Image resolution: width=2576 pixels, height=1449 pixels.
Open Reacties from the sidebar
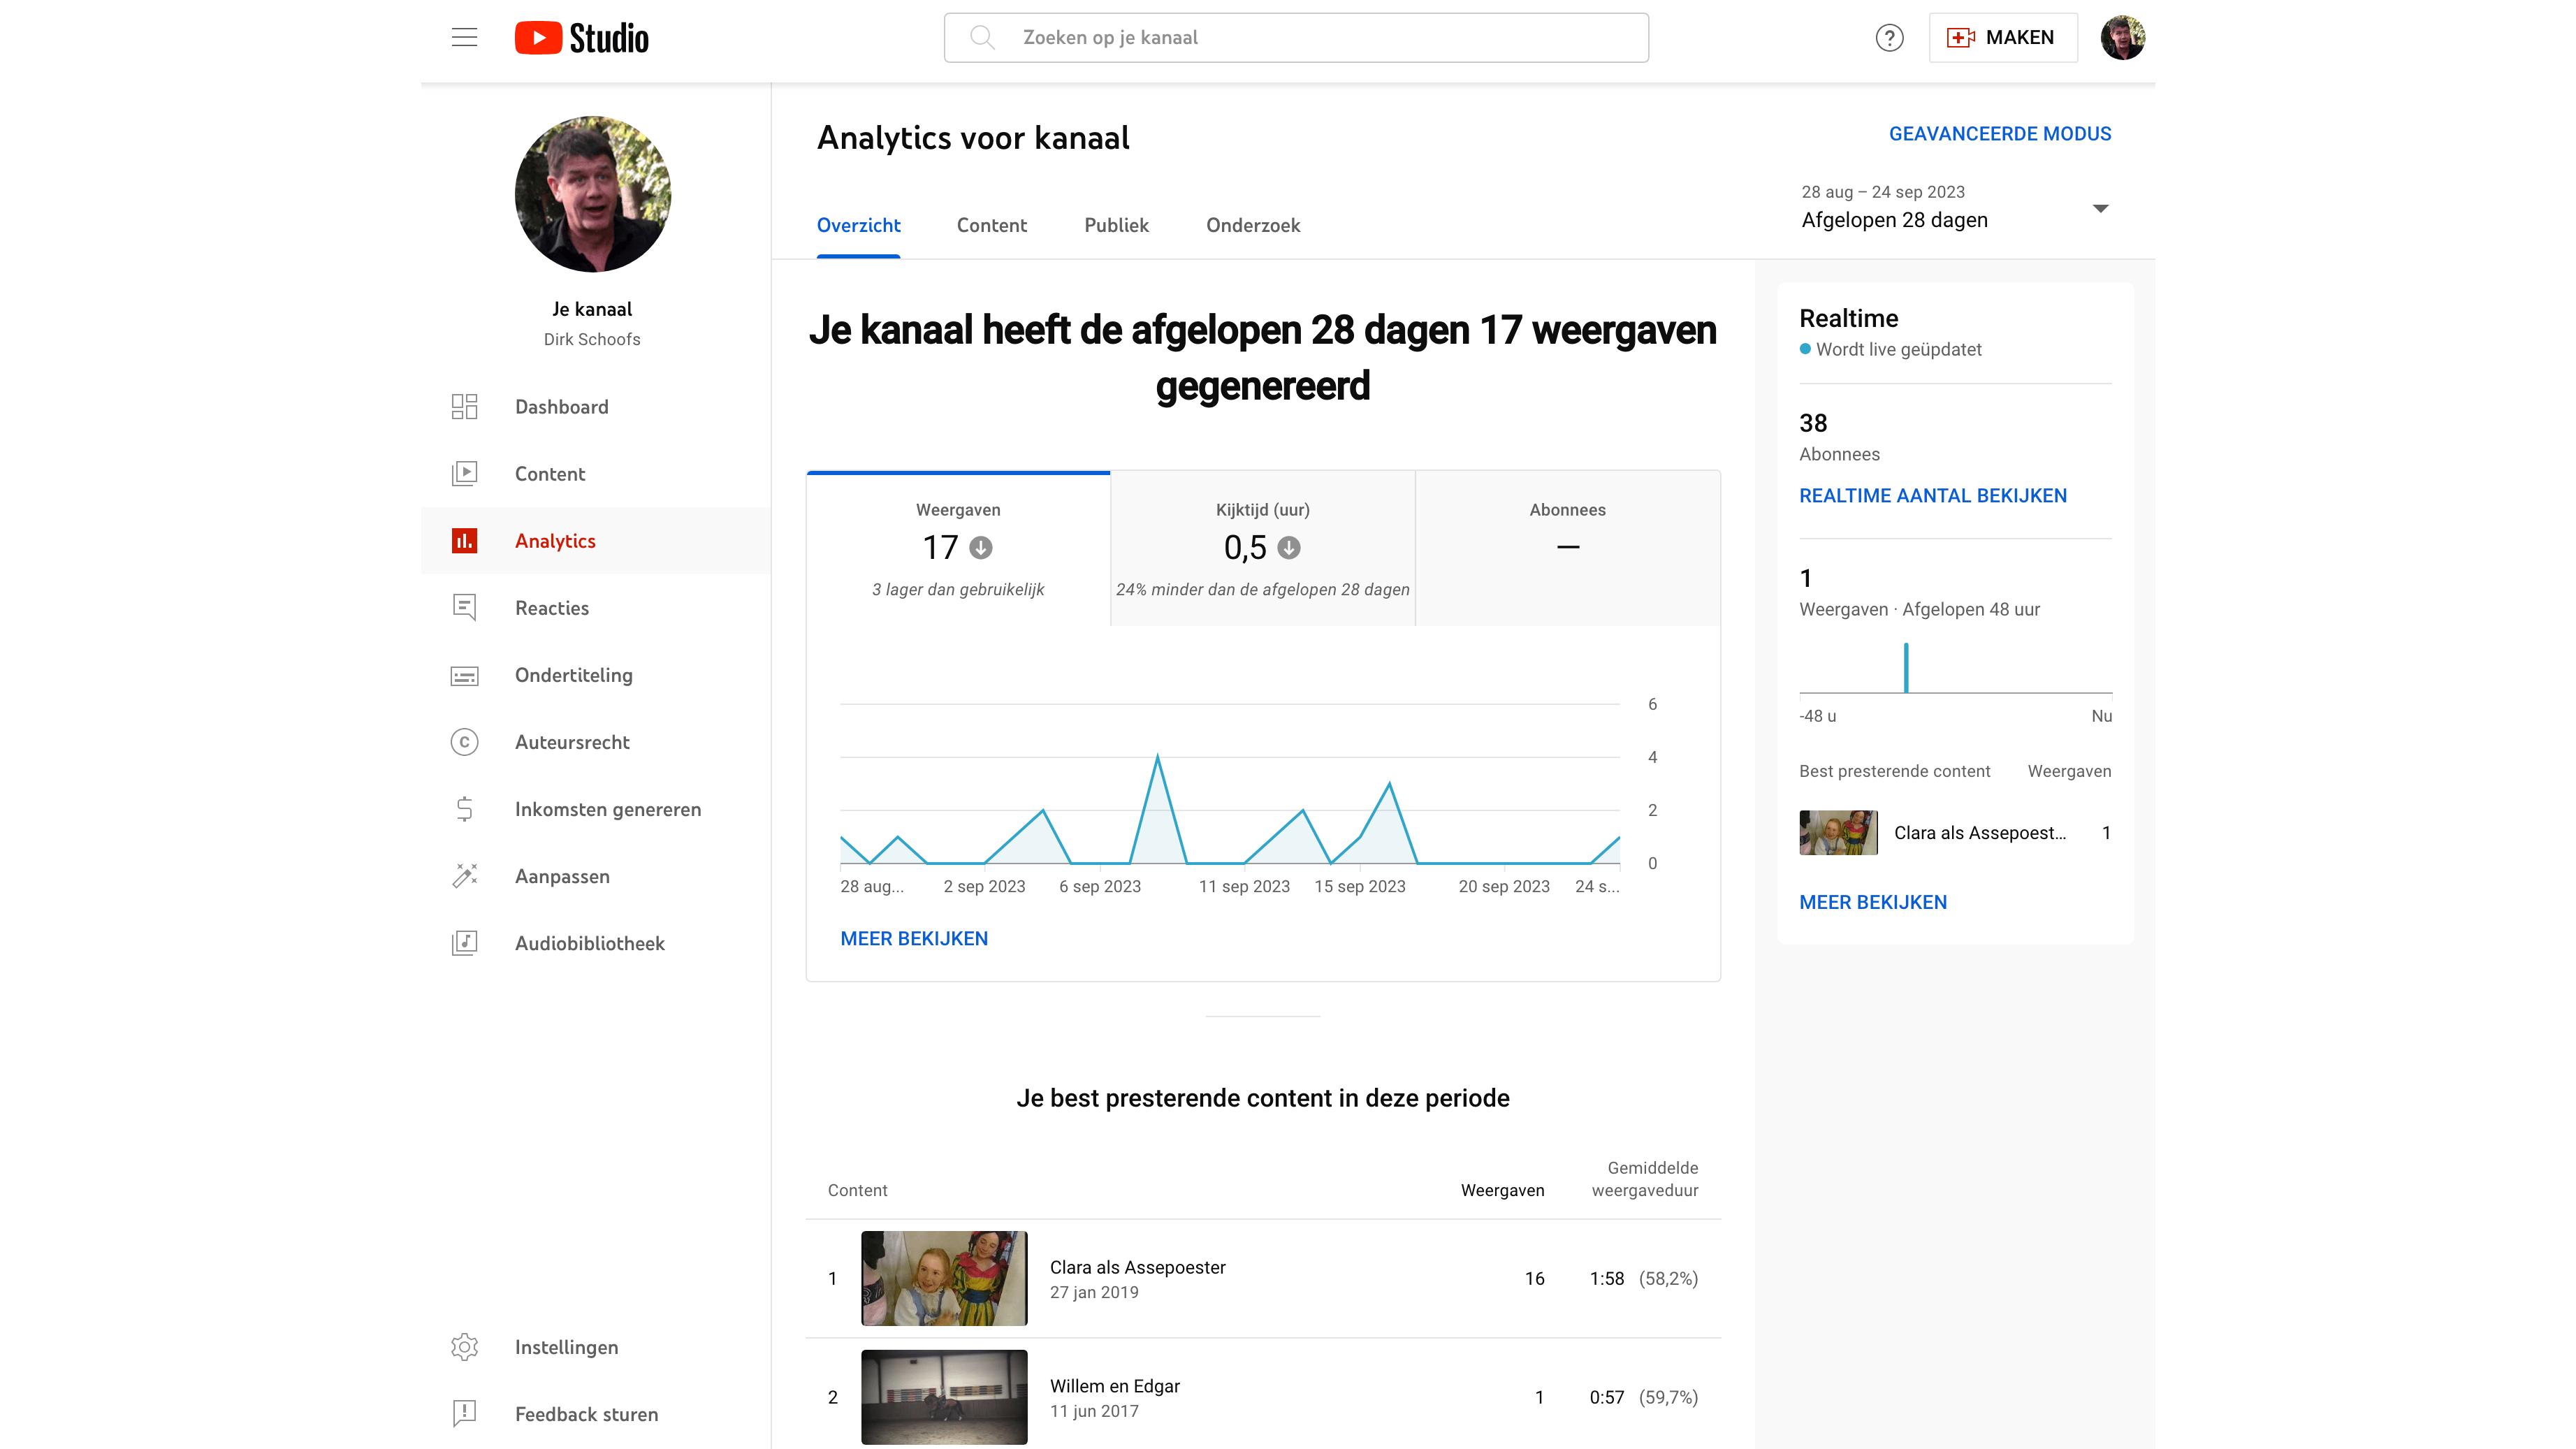[x=551, y=608]
